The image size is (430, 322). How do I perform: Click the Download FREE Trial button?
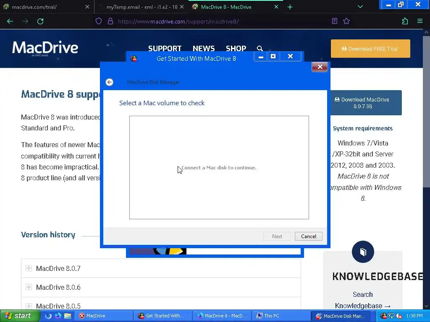click(x=370, y=49)
